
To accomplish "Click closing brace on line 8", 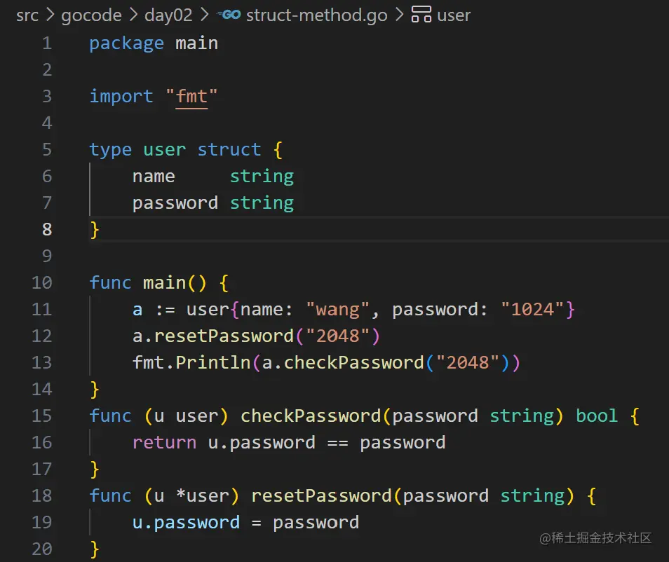I will 94,230.
